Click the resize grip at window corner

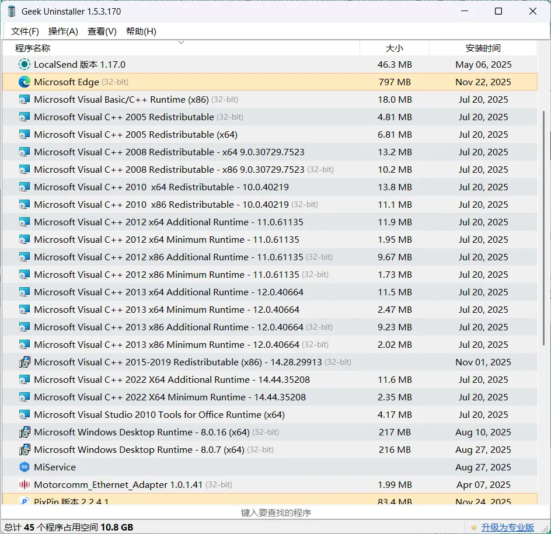click(546, 529)
